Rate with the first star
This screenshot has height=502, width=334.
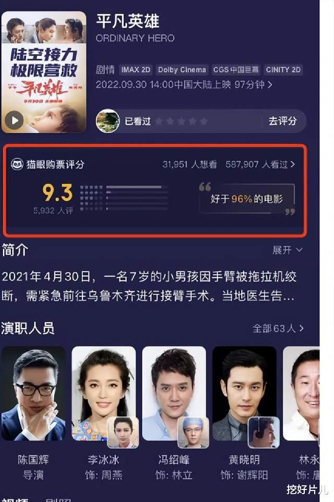159,121
